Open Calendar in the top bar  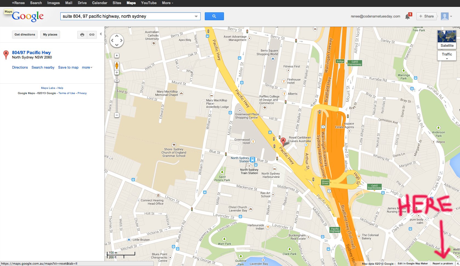(100, 3)
